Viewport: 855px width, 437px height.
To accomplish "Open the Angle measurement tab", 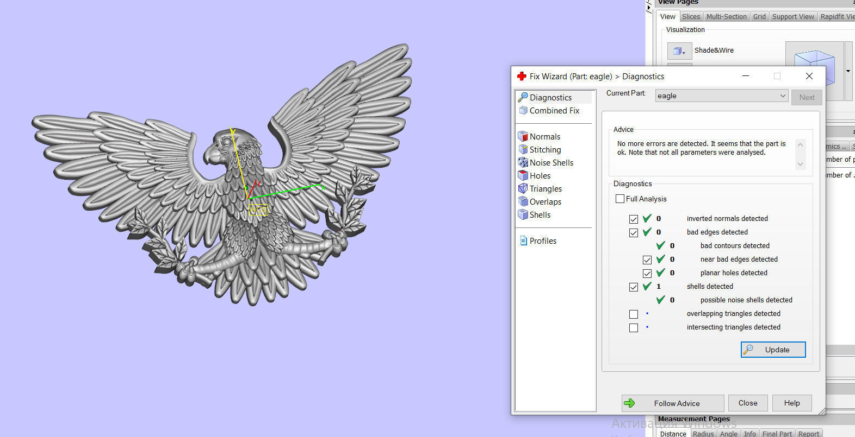I will (x=728, y=433).
